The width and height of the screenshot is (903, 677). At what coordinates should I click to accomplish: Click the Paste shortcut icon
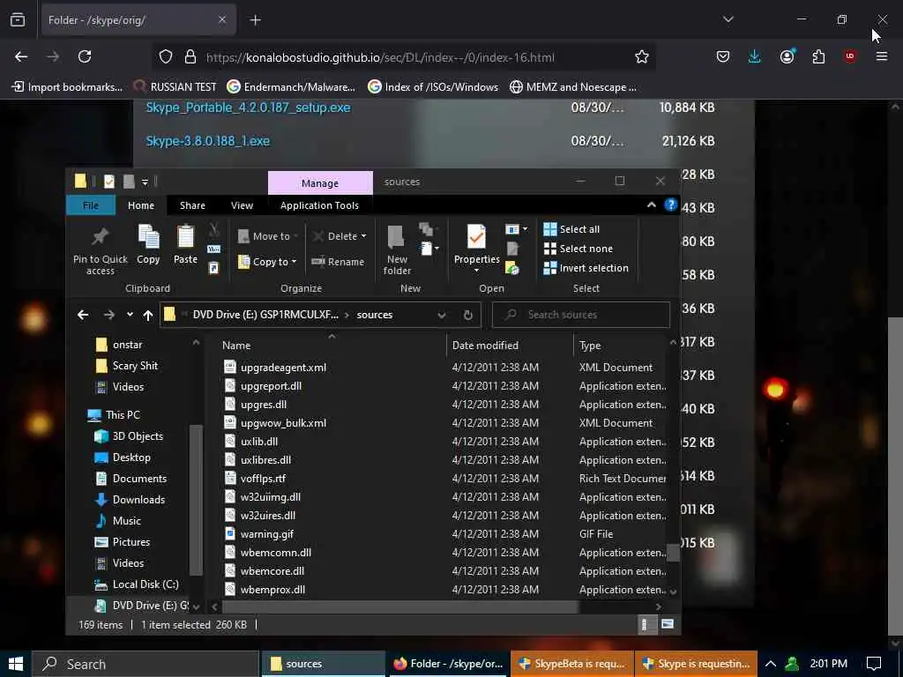pos(213,268)
